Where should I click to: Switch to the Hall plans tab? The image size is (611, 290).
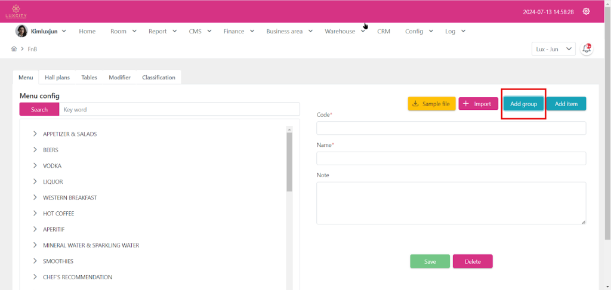click(x=57, y=78)
